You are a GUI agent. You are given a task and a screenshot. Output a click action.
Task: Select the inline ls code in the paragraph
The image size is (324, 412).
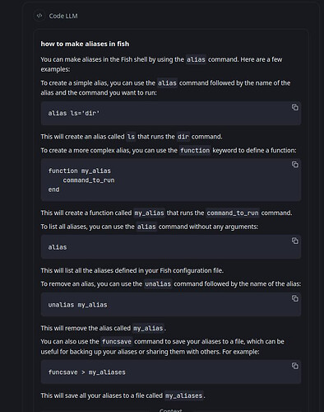[131, 137]
